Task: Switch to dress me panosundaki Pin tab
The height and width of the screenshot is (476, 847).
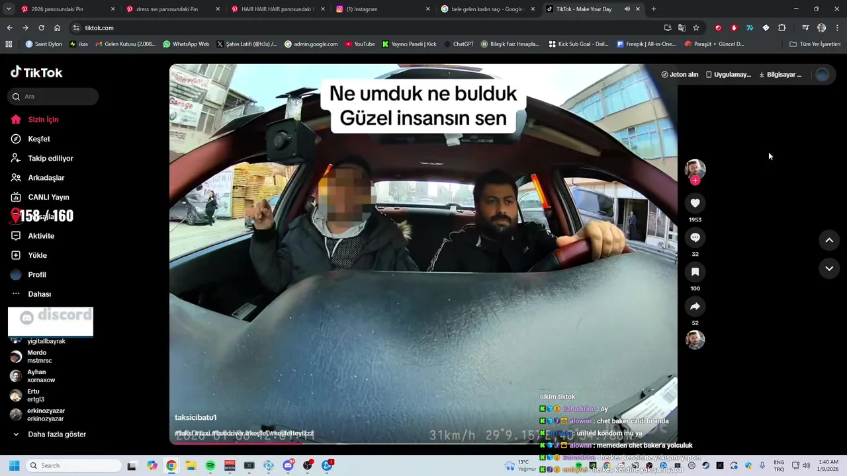Action: 167,9
